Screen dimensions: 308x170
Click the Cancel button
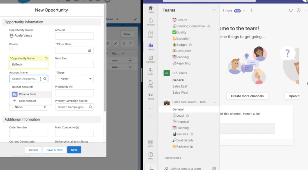pos(33,150)
